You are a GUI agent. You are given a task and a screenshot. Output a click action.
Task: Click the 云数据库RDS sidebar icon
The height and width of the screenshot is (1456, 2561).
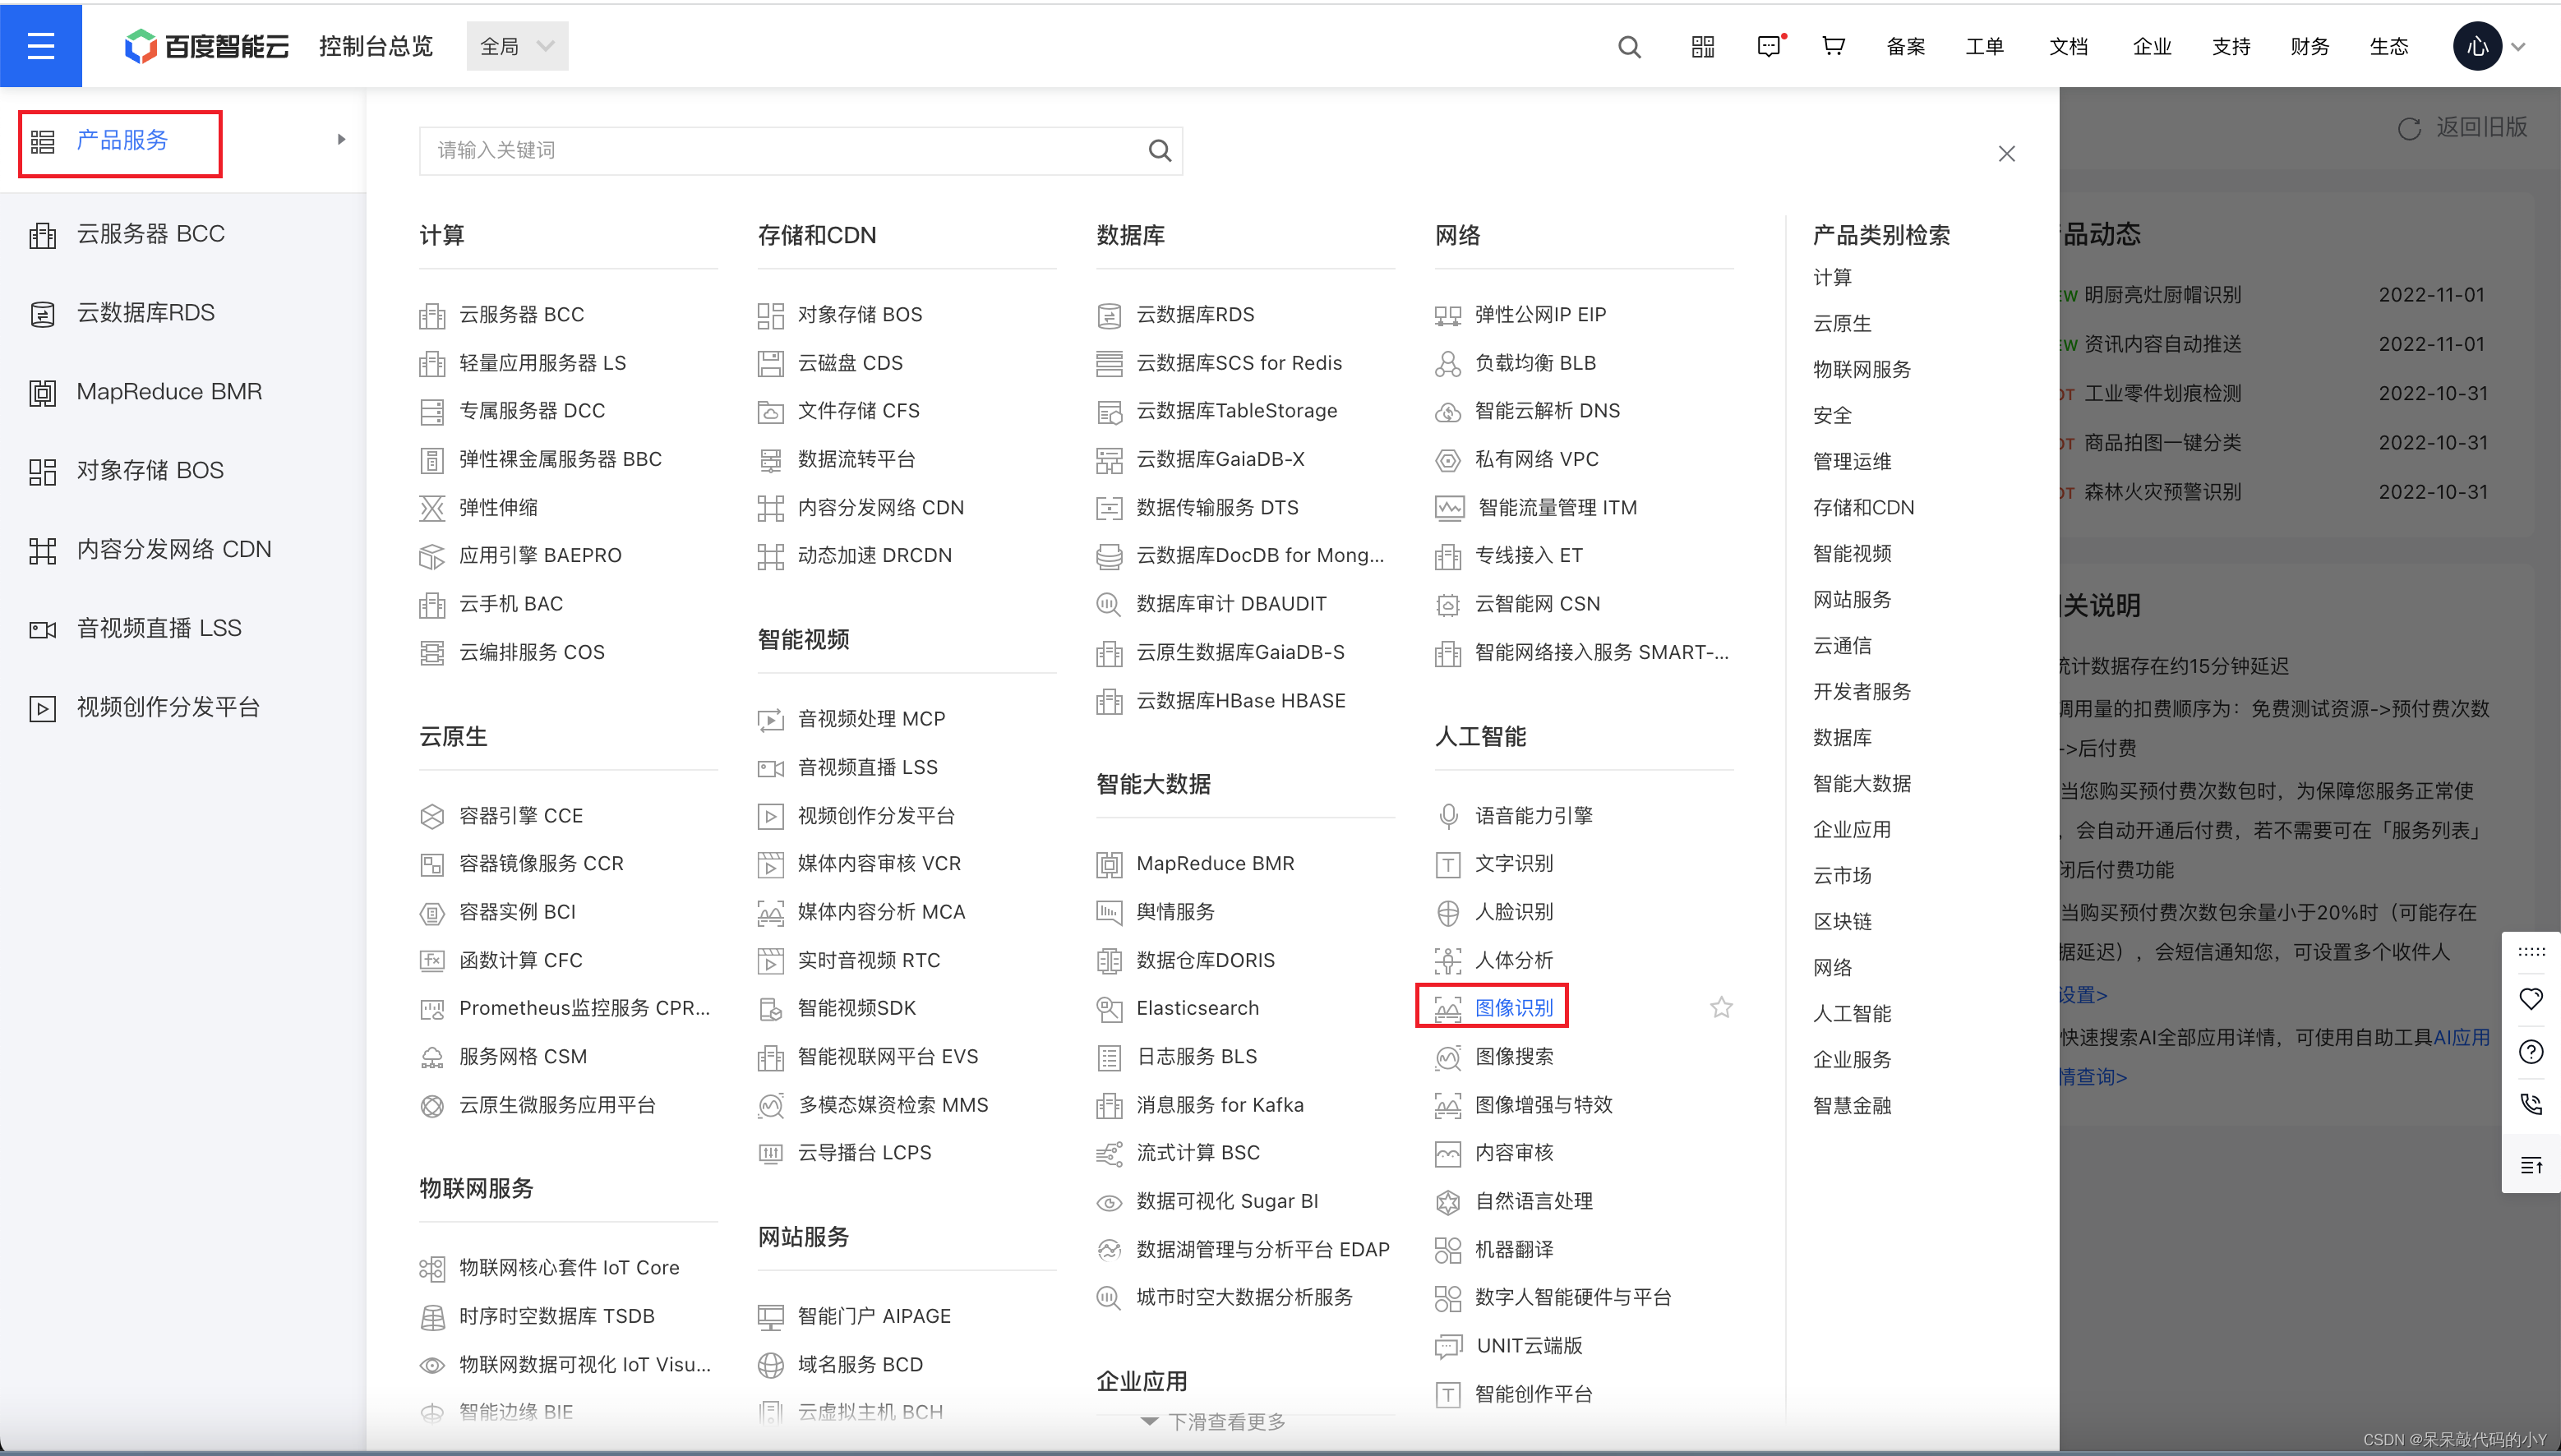click(x=42, y=314)
